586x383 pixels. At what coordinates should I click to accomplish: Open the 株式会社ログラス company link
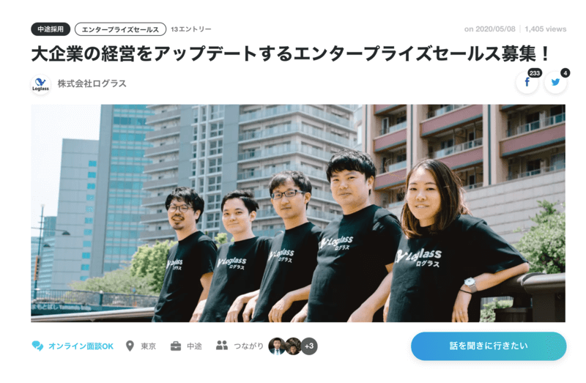[92, 83]
